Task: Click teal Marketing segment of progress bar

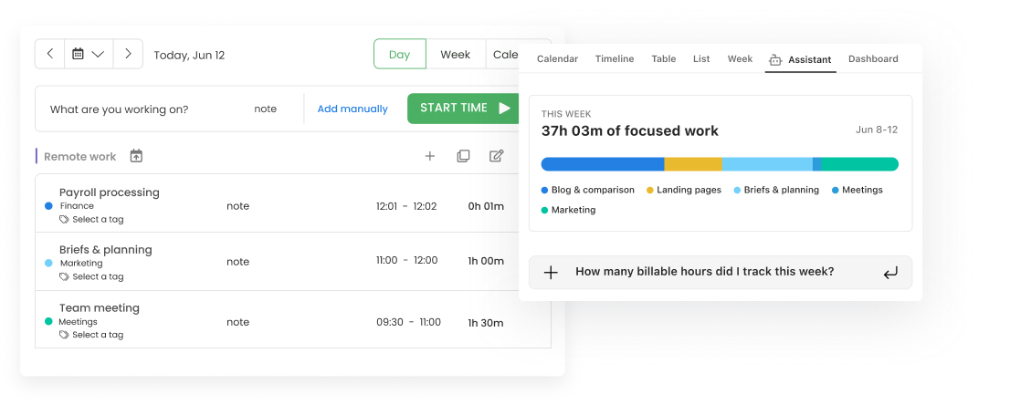Action: 860,164
